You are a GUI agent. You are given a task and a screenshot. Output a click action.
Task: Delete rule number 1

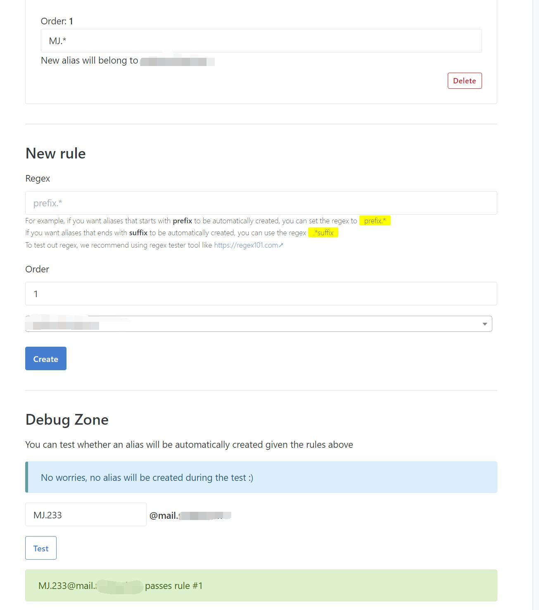[x=465, y=80]
